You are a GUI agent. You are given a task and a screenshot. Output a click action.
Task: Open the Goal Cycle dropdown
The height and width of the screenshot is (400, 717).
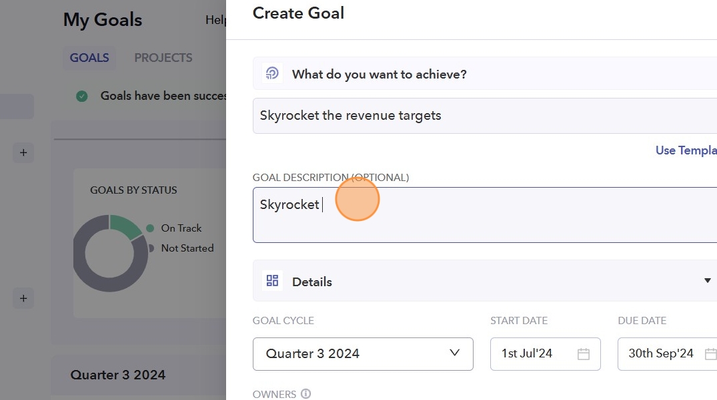point(363,354)
